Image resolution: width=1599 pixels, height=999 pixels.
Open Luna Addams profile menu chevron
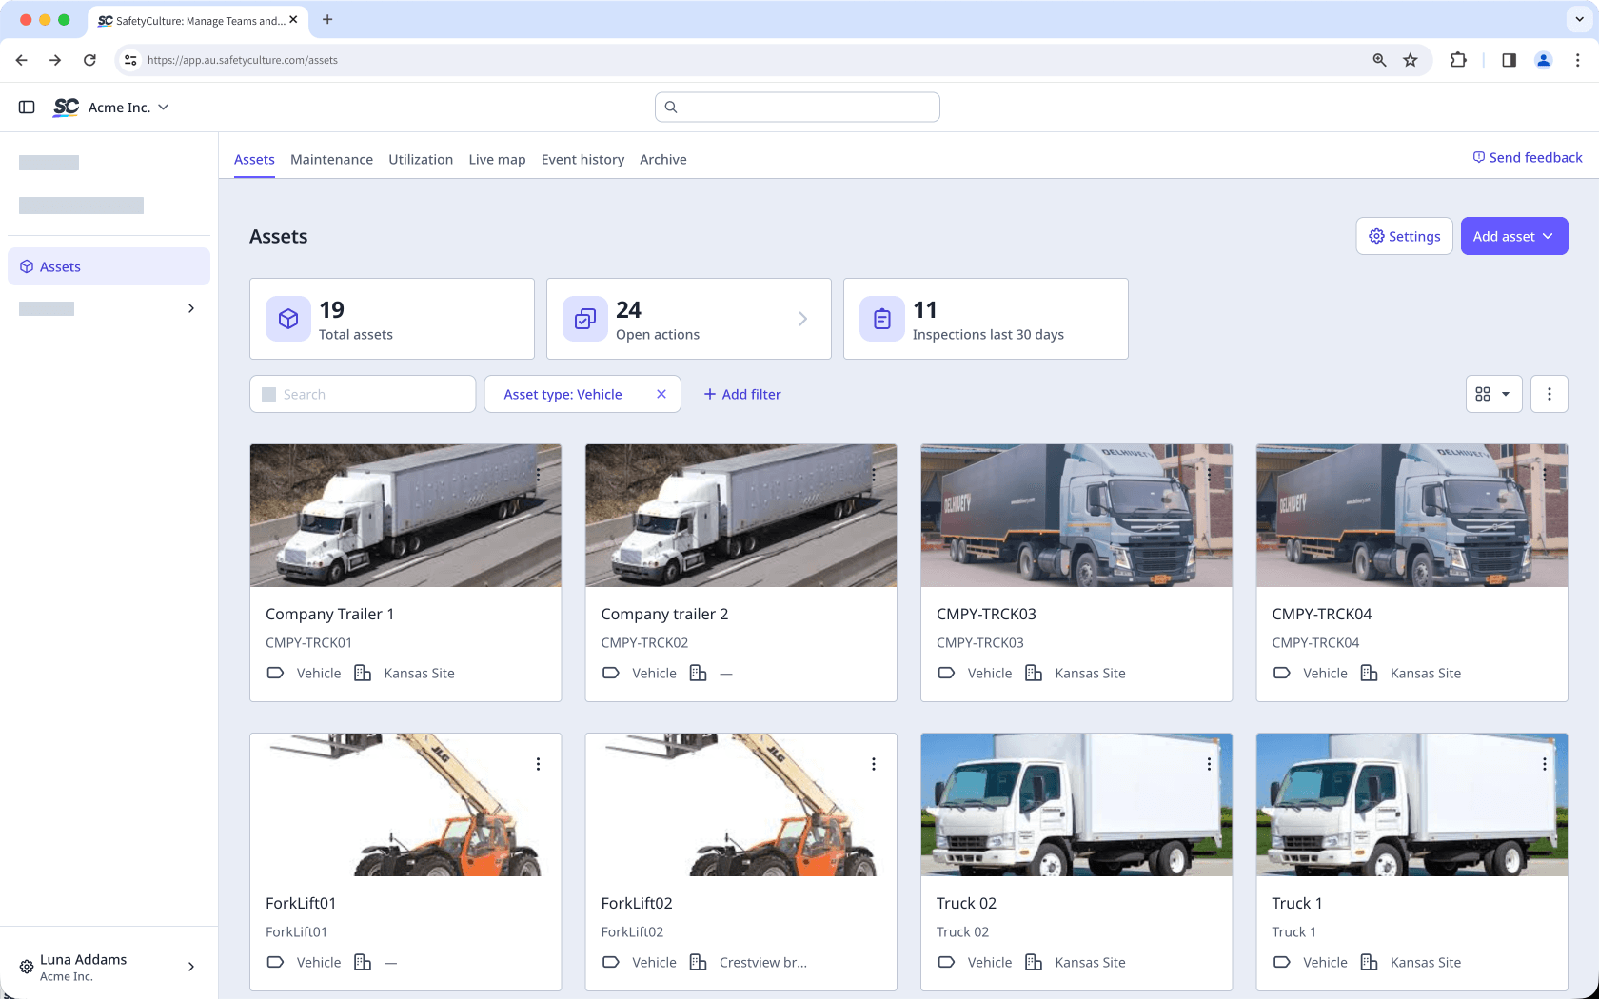coord(191,967)
